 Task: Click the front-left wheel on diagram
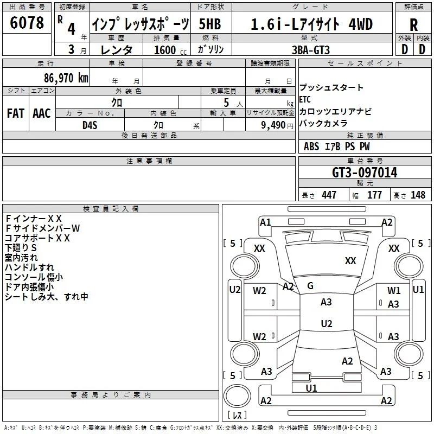pyautogui.click(x=245, y=266)
